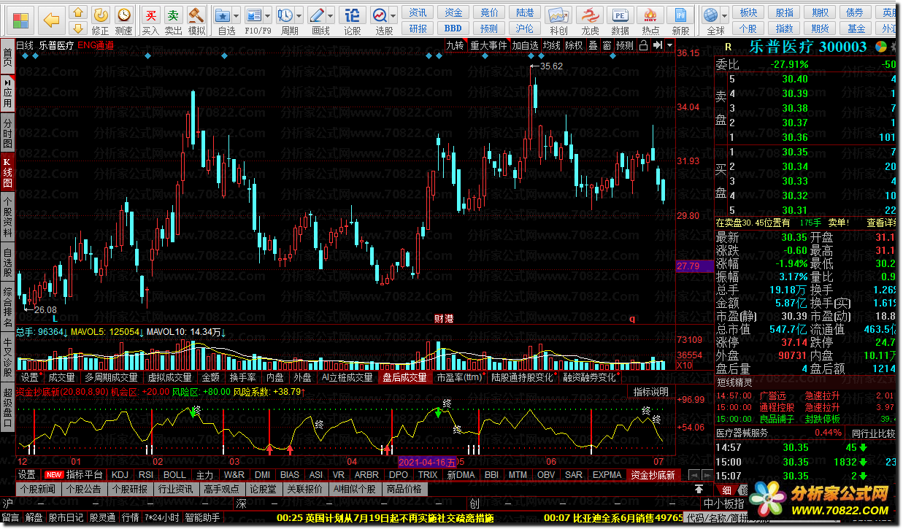This screenshot has width=903, height=529.
Task: Open the 修正 data correction tool
Action: click(x=101, y=20)
